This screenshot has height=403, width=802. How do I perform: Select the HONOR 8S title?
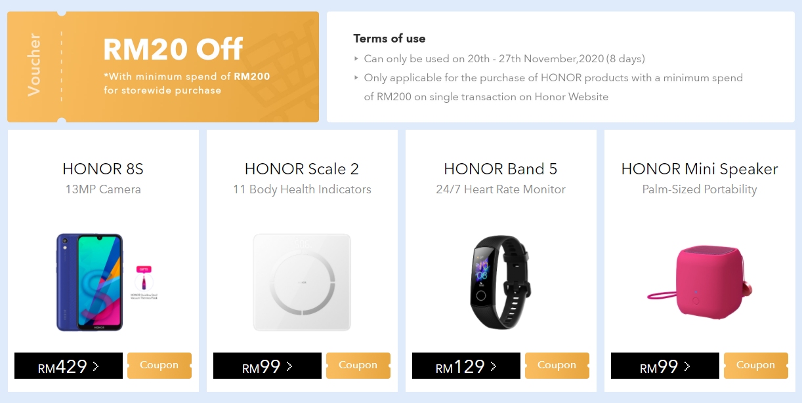click(103, 169)
